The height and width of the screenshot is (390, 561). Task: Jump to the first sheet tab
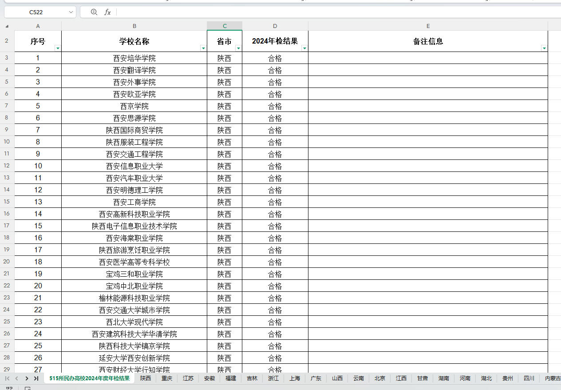click(x=6, y=378)
